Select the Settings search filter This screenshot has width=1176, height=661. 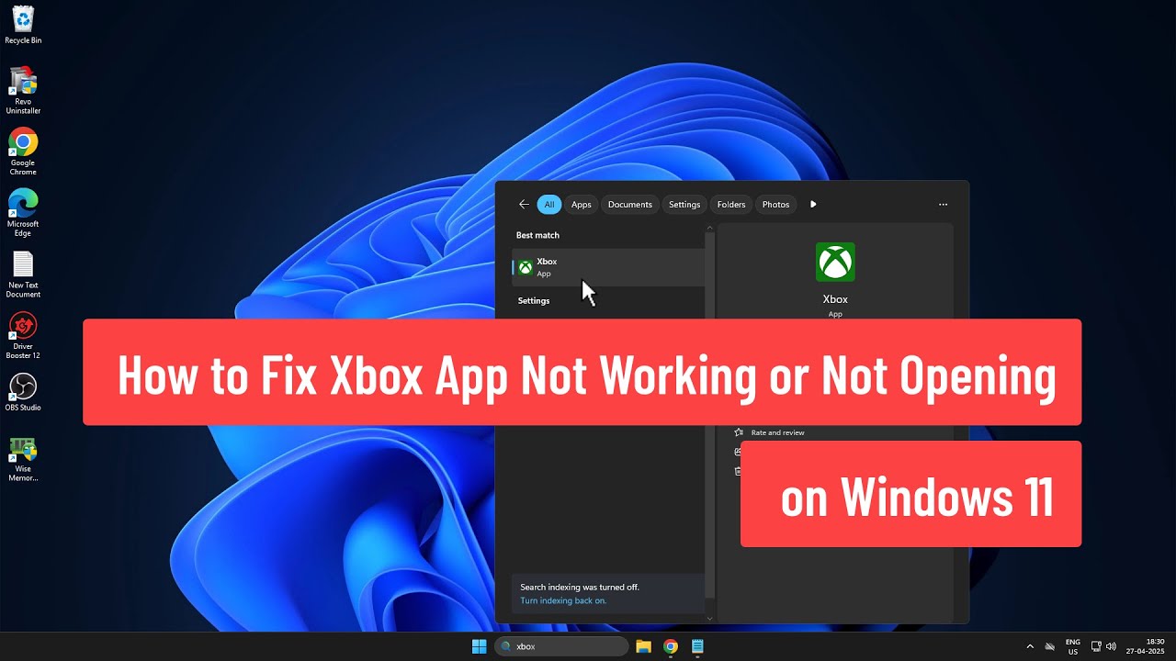click(684, 205)
